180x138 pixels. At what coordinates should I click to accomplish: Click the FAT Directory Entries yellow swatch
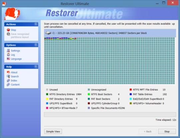[x=47, y=99]
